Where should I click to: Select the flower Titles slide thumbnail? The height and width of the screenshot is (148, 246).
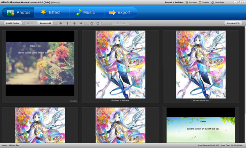coord(40,63)
